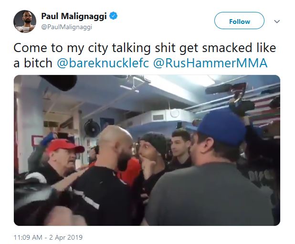The height and width of the screenshot is (244, 295).
Task: Open the tweet options chevron menu
Action: 277,21
